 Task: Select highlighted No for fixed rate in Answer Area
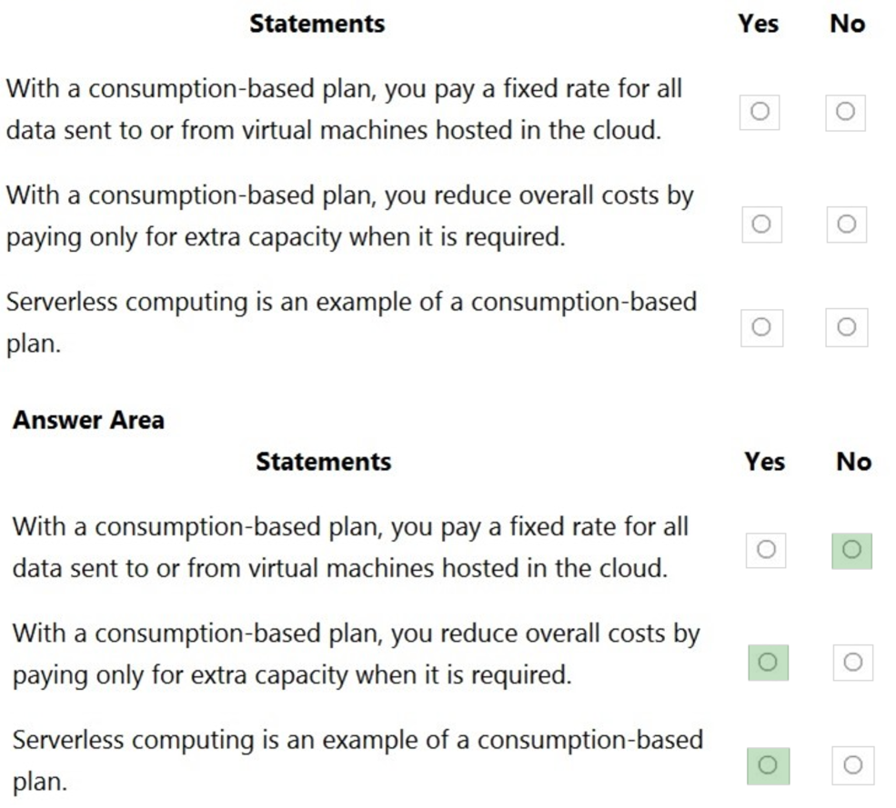pyautogui.click(x=851, y=549)
